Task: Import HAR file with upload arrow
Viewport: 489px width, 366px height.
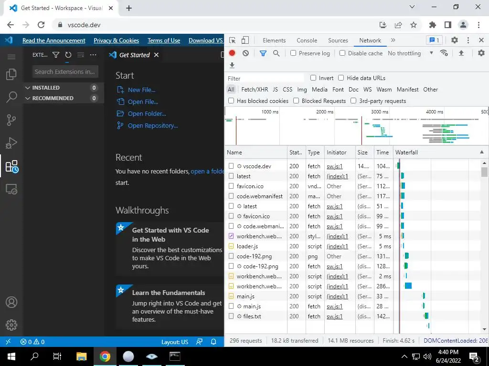Action: [461, 53]
